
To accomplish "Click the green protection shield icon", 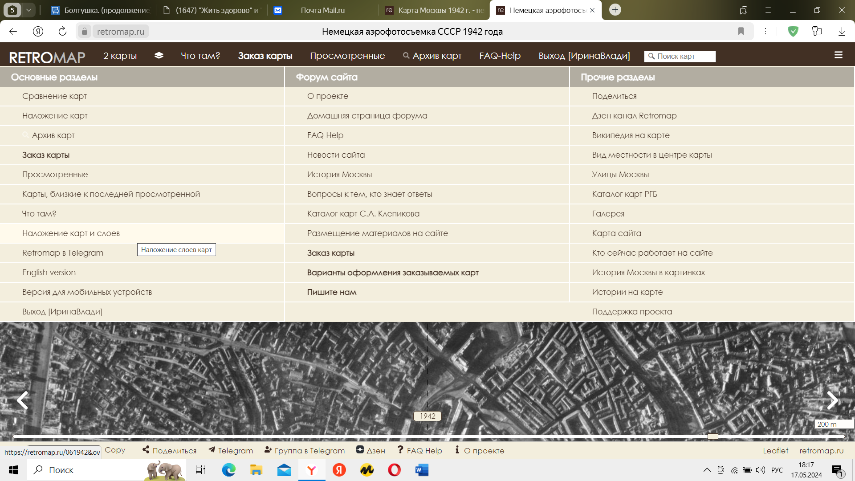I will [793, 31].
